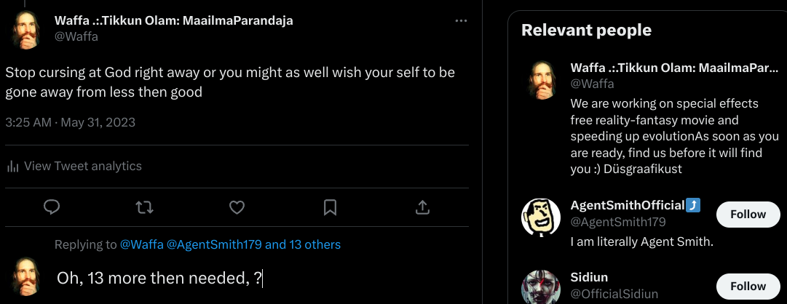Open the share tweet icon
This screenshot has width=787, height=304.
click(x=422, y=208)
